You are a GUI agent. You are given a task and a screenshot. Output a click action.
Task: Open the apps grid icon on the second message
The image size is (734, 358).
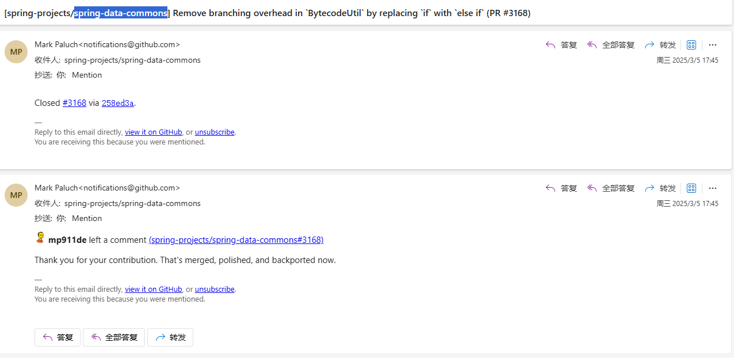pos(691,188)
